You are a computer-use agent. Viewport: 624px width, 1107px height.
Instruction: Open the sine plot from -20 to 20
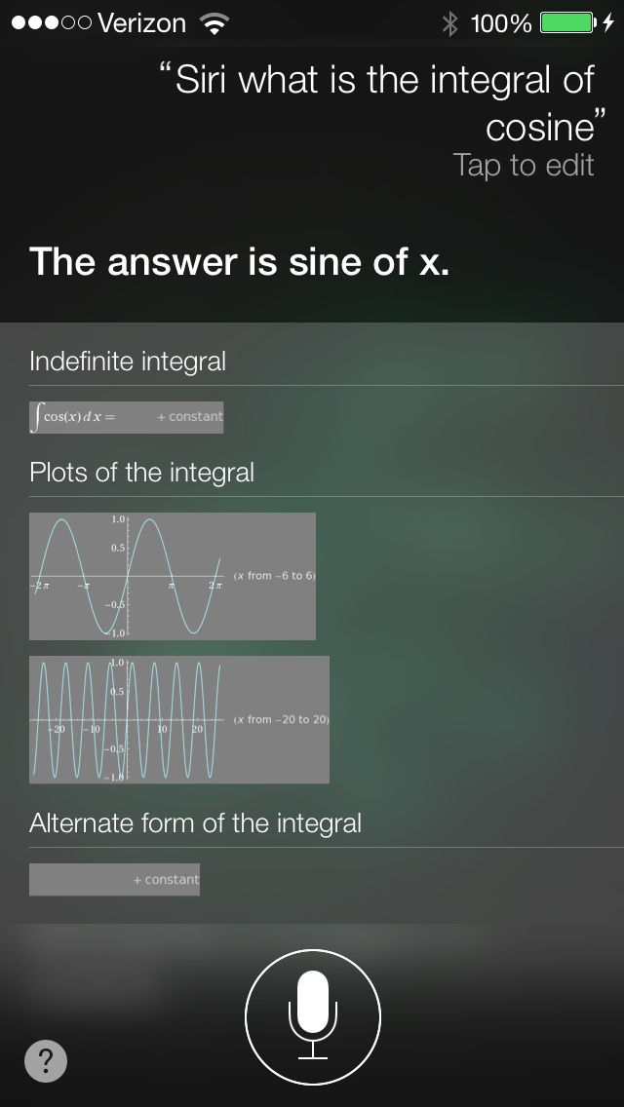[x=178, y=719]
